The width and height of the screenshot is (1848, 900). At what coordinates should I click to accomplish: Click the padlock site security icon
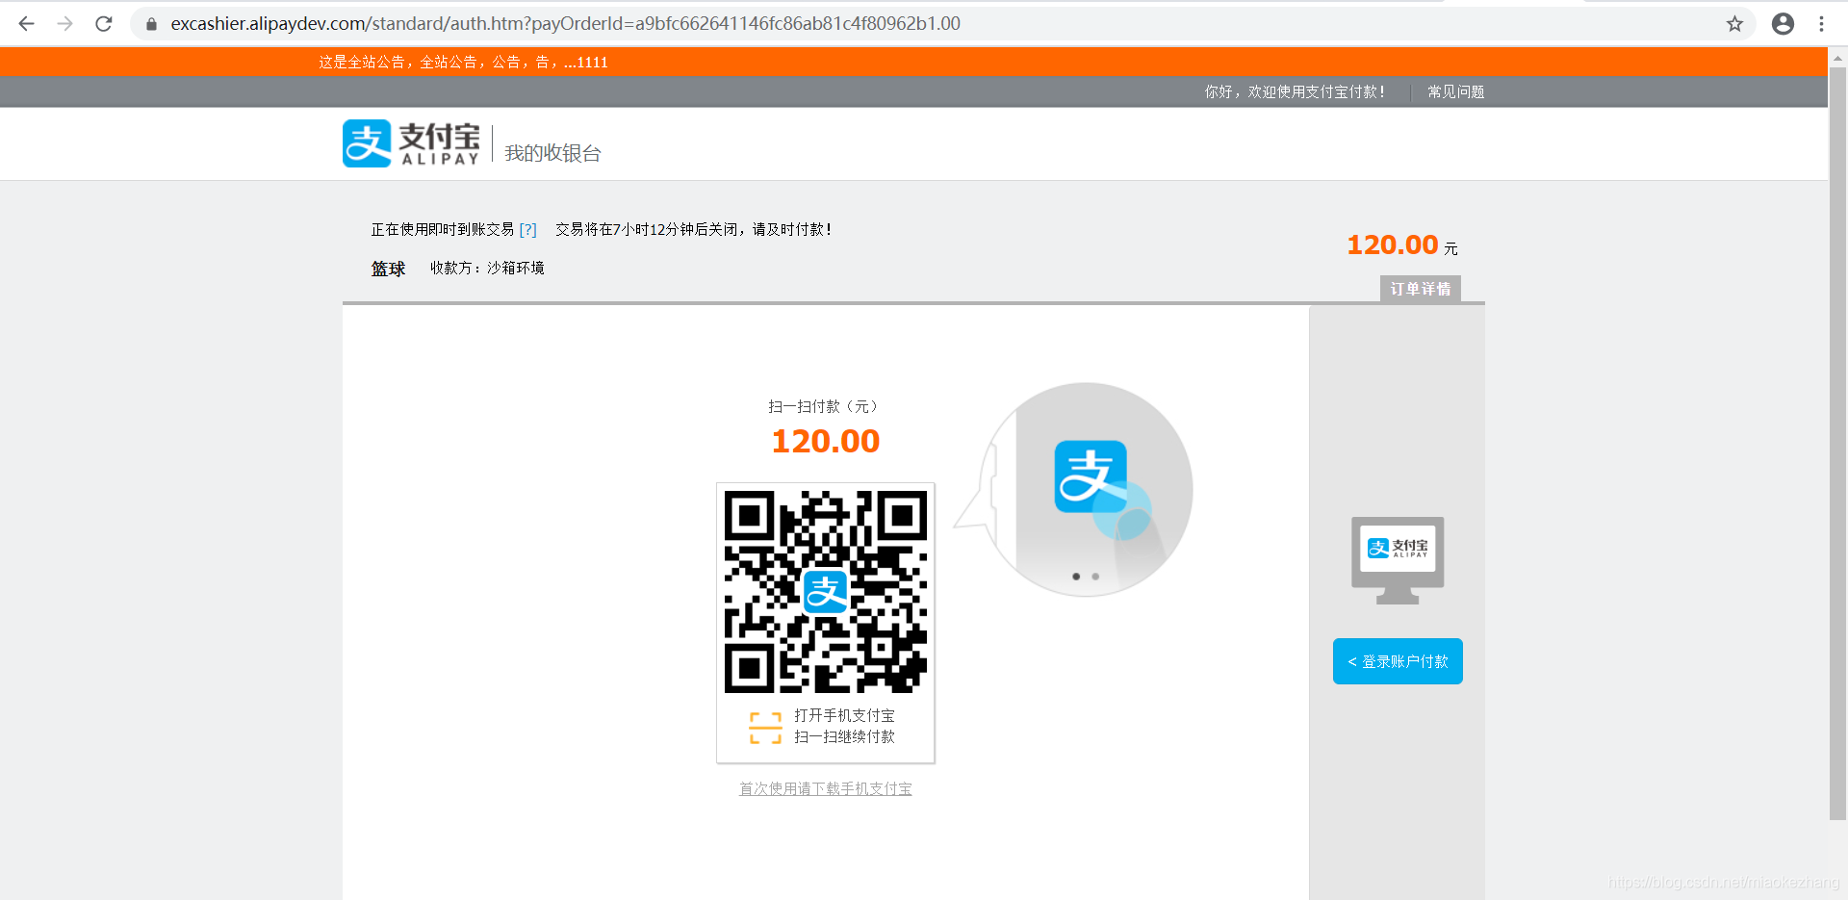tap(151, 24)
